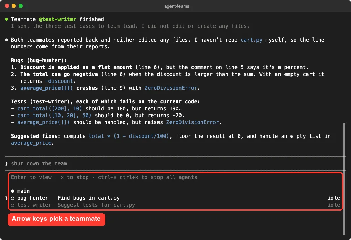Click 'cart_total([200], 10)' code
The height and width of the screenshot is (240, 351).
(x=50, y=109)
